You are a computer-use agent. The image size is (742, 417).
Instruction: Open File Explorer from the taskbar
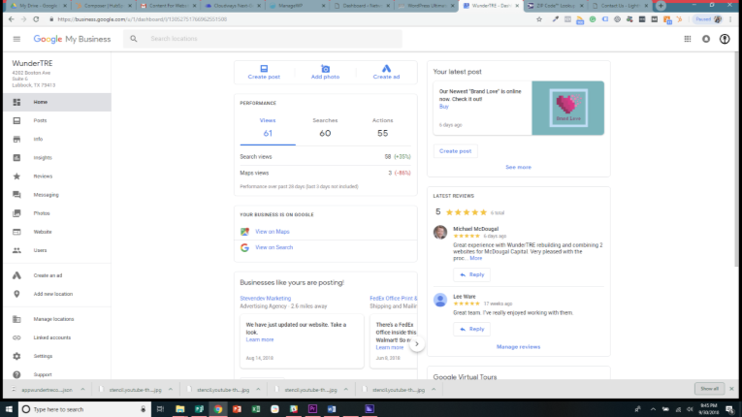[179, 409]
